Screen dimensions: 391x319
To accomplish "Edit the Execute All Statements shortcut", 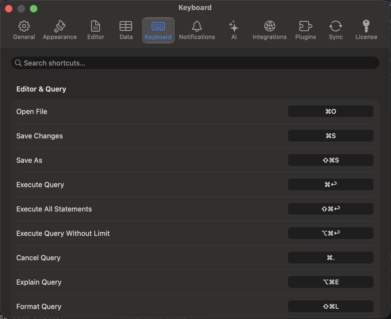I will (331, 209).
